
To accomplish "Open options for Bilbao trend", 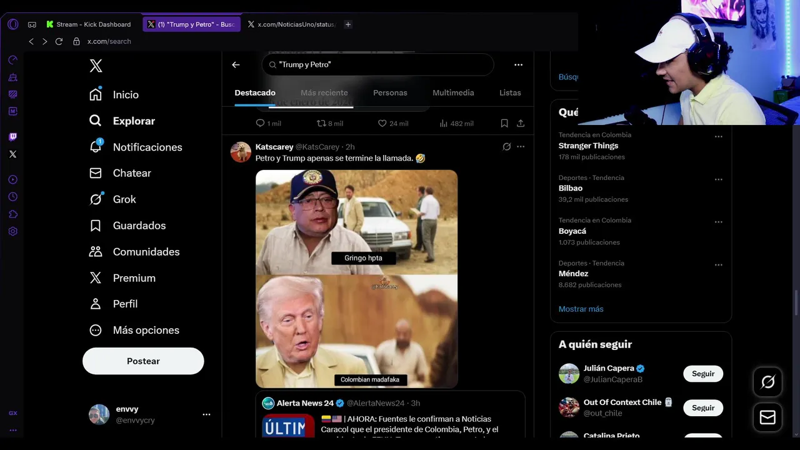I will 718,179.
